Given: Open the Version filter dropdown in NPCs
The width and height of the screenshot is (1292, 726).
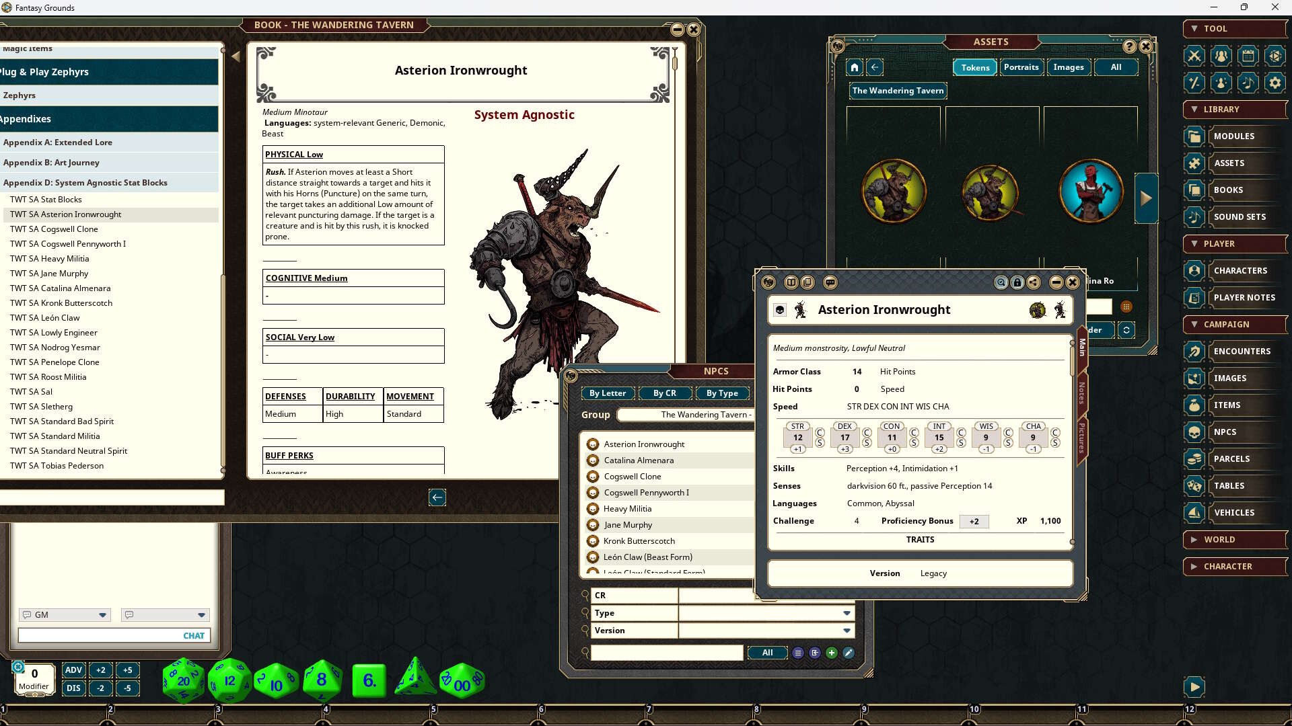Looking at the screenshot, I should click(847, 631).
